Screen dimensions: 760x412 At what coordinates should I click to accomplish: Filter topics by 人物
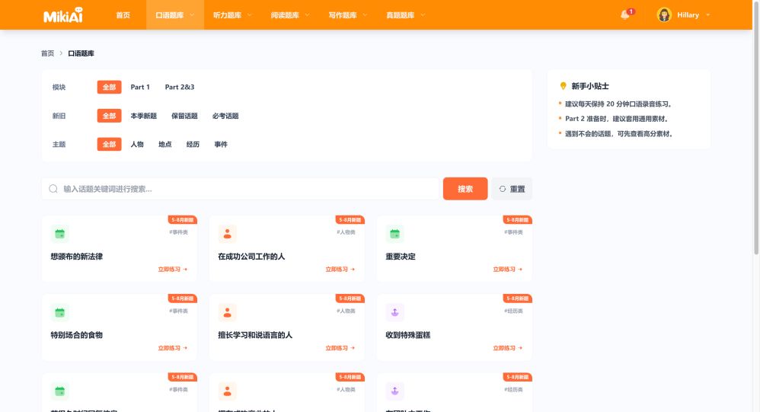[x=137, y=144]
